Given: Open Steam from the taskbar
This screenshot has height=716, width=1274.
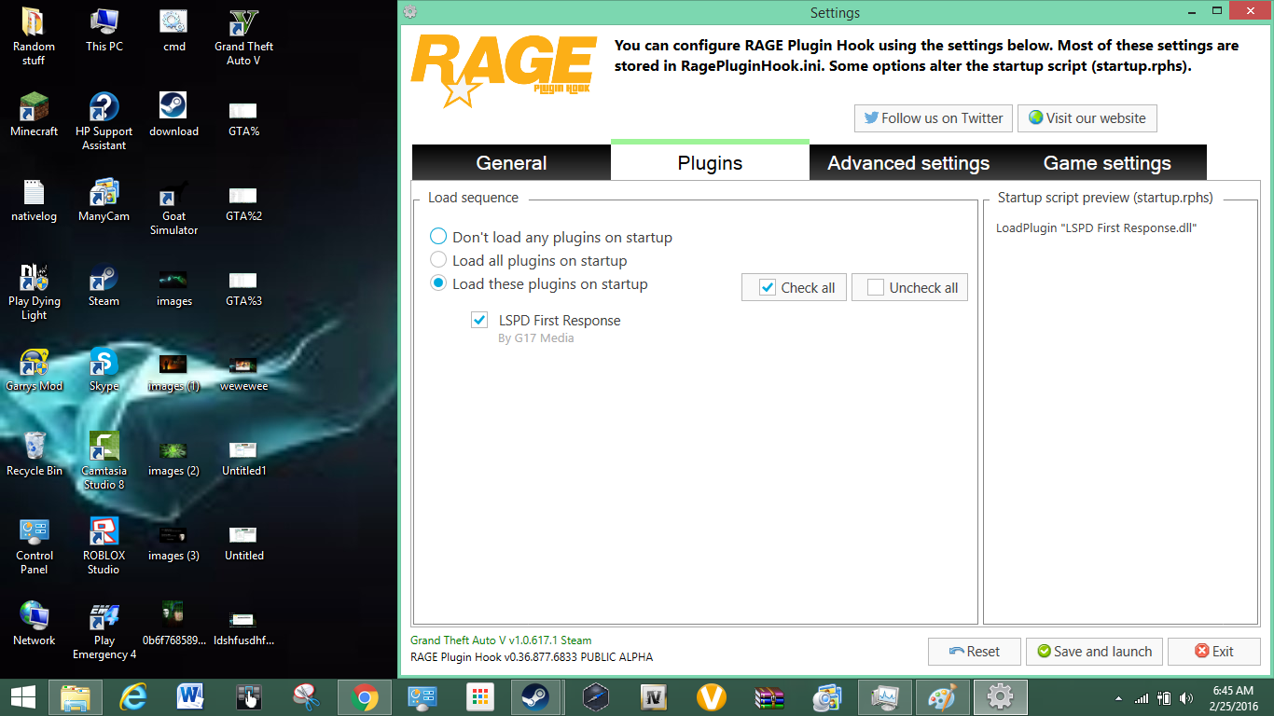Looking at the screenshot, I should 536,697.
